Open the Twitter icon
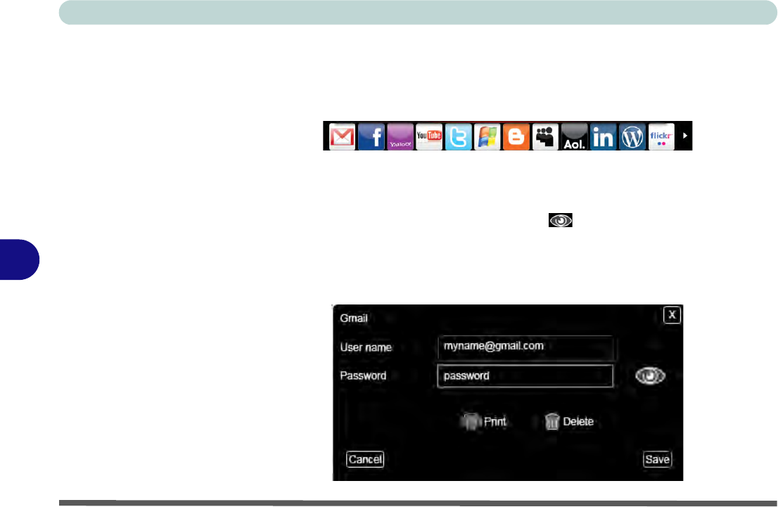Image resolution: width=778 pixels, height=507 pixels. (x=458, y=136)
